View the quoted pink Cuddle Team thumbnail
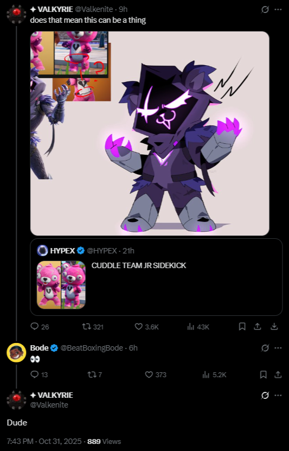This screenshot has height=451, width=289. click(61, 285)
